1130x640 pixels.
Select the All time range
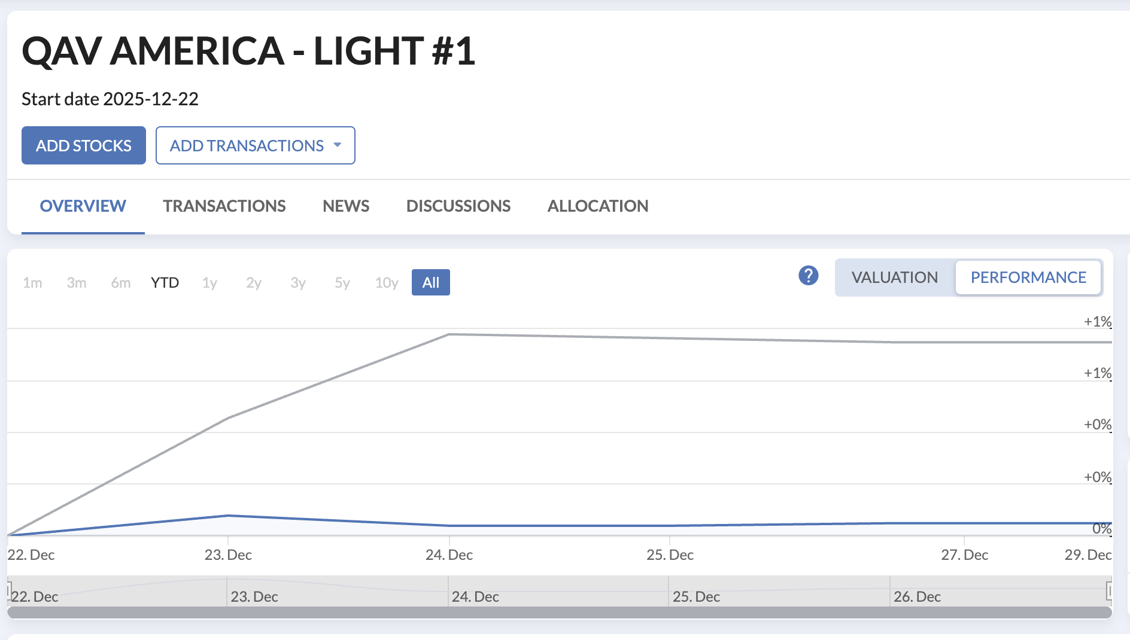click(430, 282)
